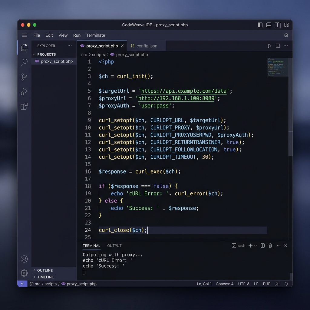The height and width of the screenshot is (310, 310).
Task: Click scripts in the editor breadcrumb
Action: [x=98, y=55]
